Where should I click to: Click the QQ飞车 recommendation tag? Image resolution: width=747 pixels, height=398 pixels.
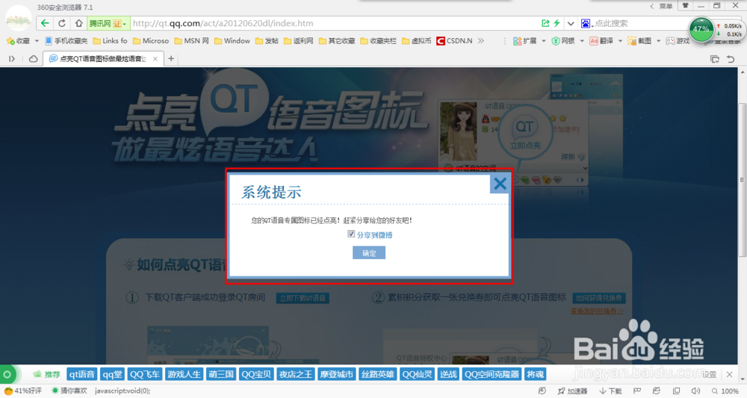click(145, 374)
